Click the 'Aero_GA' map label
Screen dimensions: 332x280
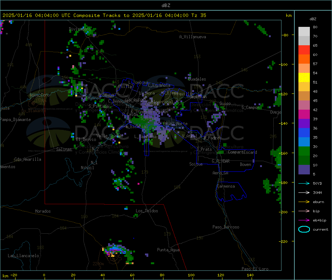pyautogui.click(x=221, y=173)
